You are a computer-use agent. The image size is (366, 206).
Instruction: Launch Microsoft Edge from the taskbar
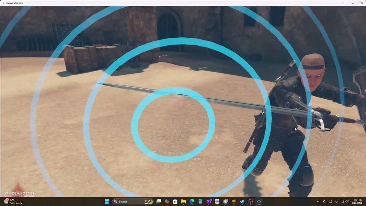[192, 201]
